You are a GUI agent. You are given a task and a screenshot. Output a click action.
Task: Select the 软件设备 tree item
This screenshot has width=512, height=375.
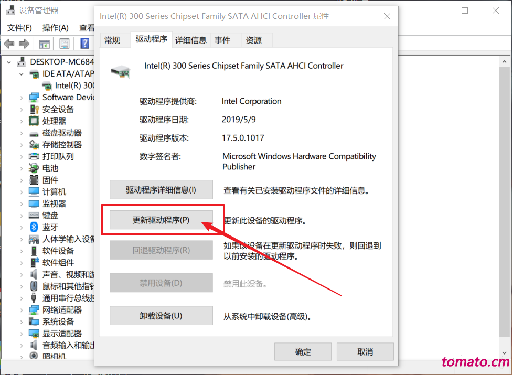[x=58, y=251]
